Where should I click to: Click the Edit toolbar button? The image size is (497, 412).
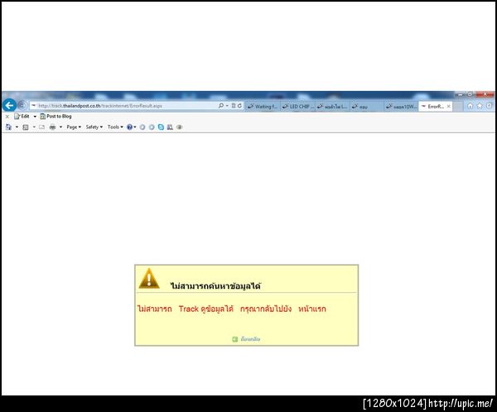coord(22,116)
